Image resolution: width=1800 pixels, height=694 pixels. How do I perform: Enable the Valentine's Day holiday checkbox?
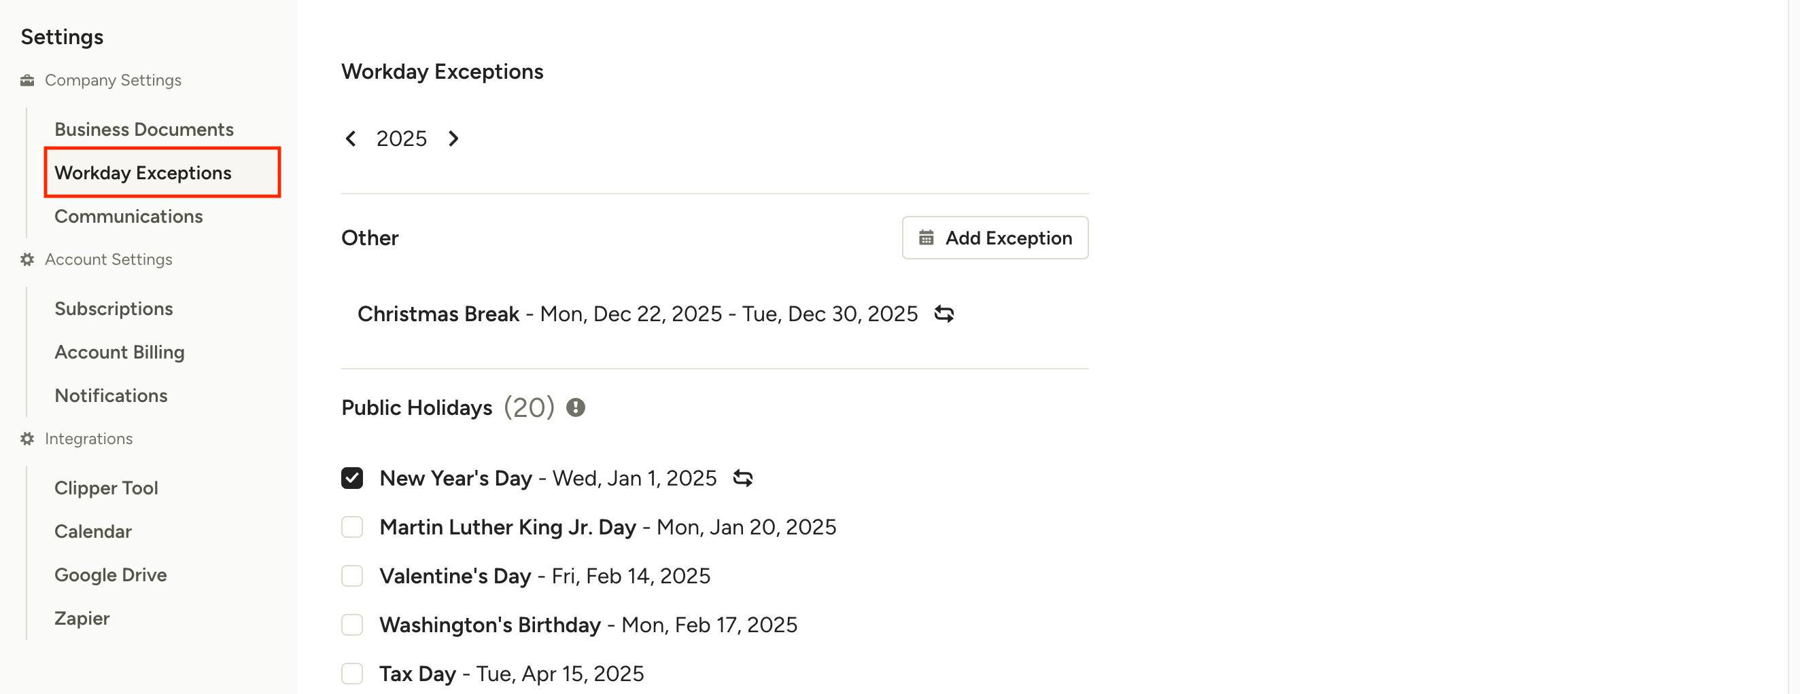352,577
